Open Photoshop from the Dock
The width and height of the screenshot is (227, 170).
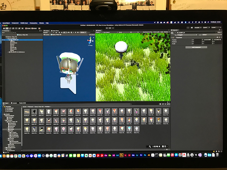145,155
